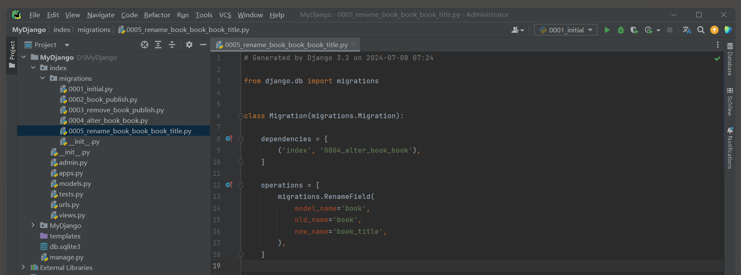Place cursor on empty line 19
This screenshot has height=275, width=741.
(482, 266)
